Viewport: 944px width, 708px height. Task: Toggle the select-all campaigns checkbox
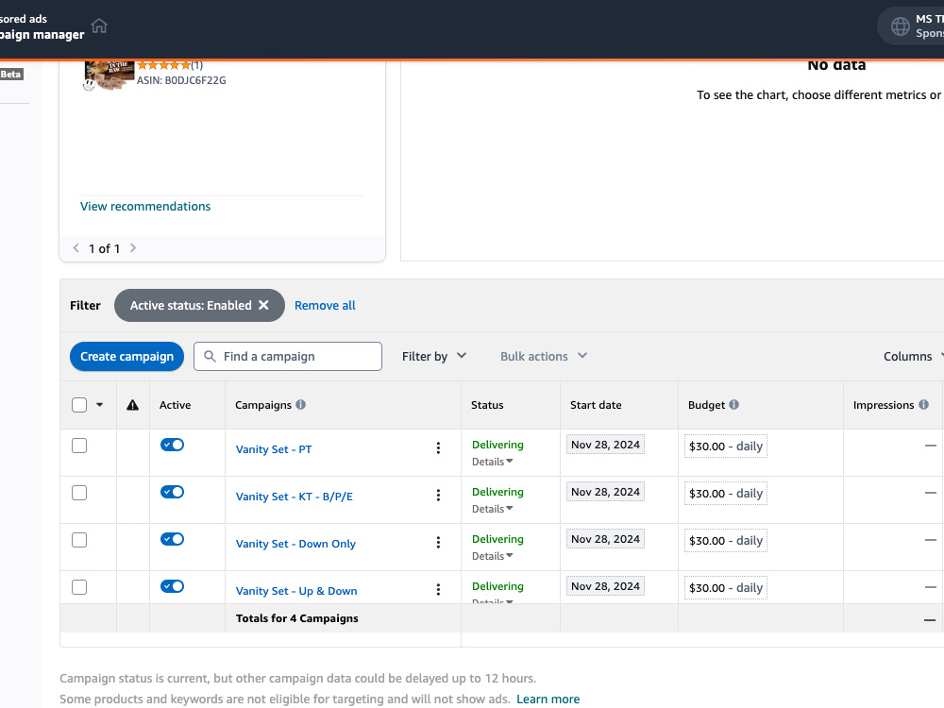(79, 405)
